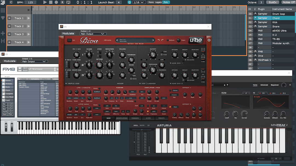The width and height of the screenshot is (296, 166).
Task: Mute Track 1
Action: coord(10,18)
